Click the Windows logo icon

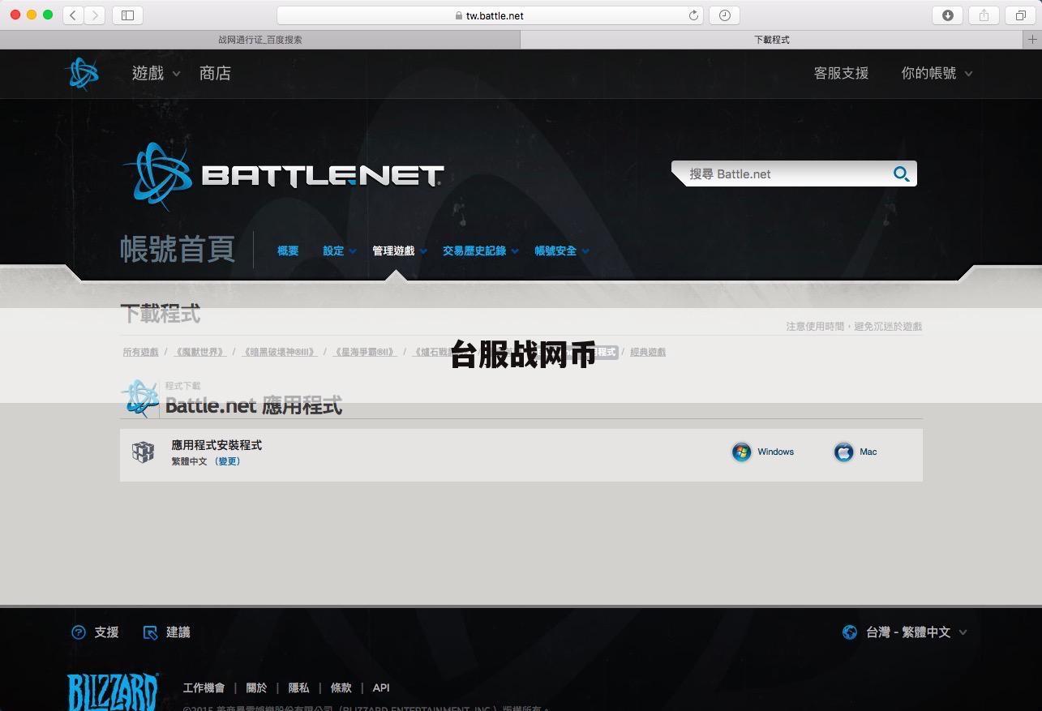tap(741, 452)
